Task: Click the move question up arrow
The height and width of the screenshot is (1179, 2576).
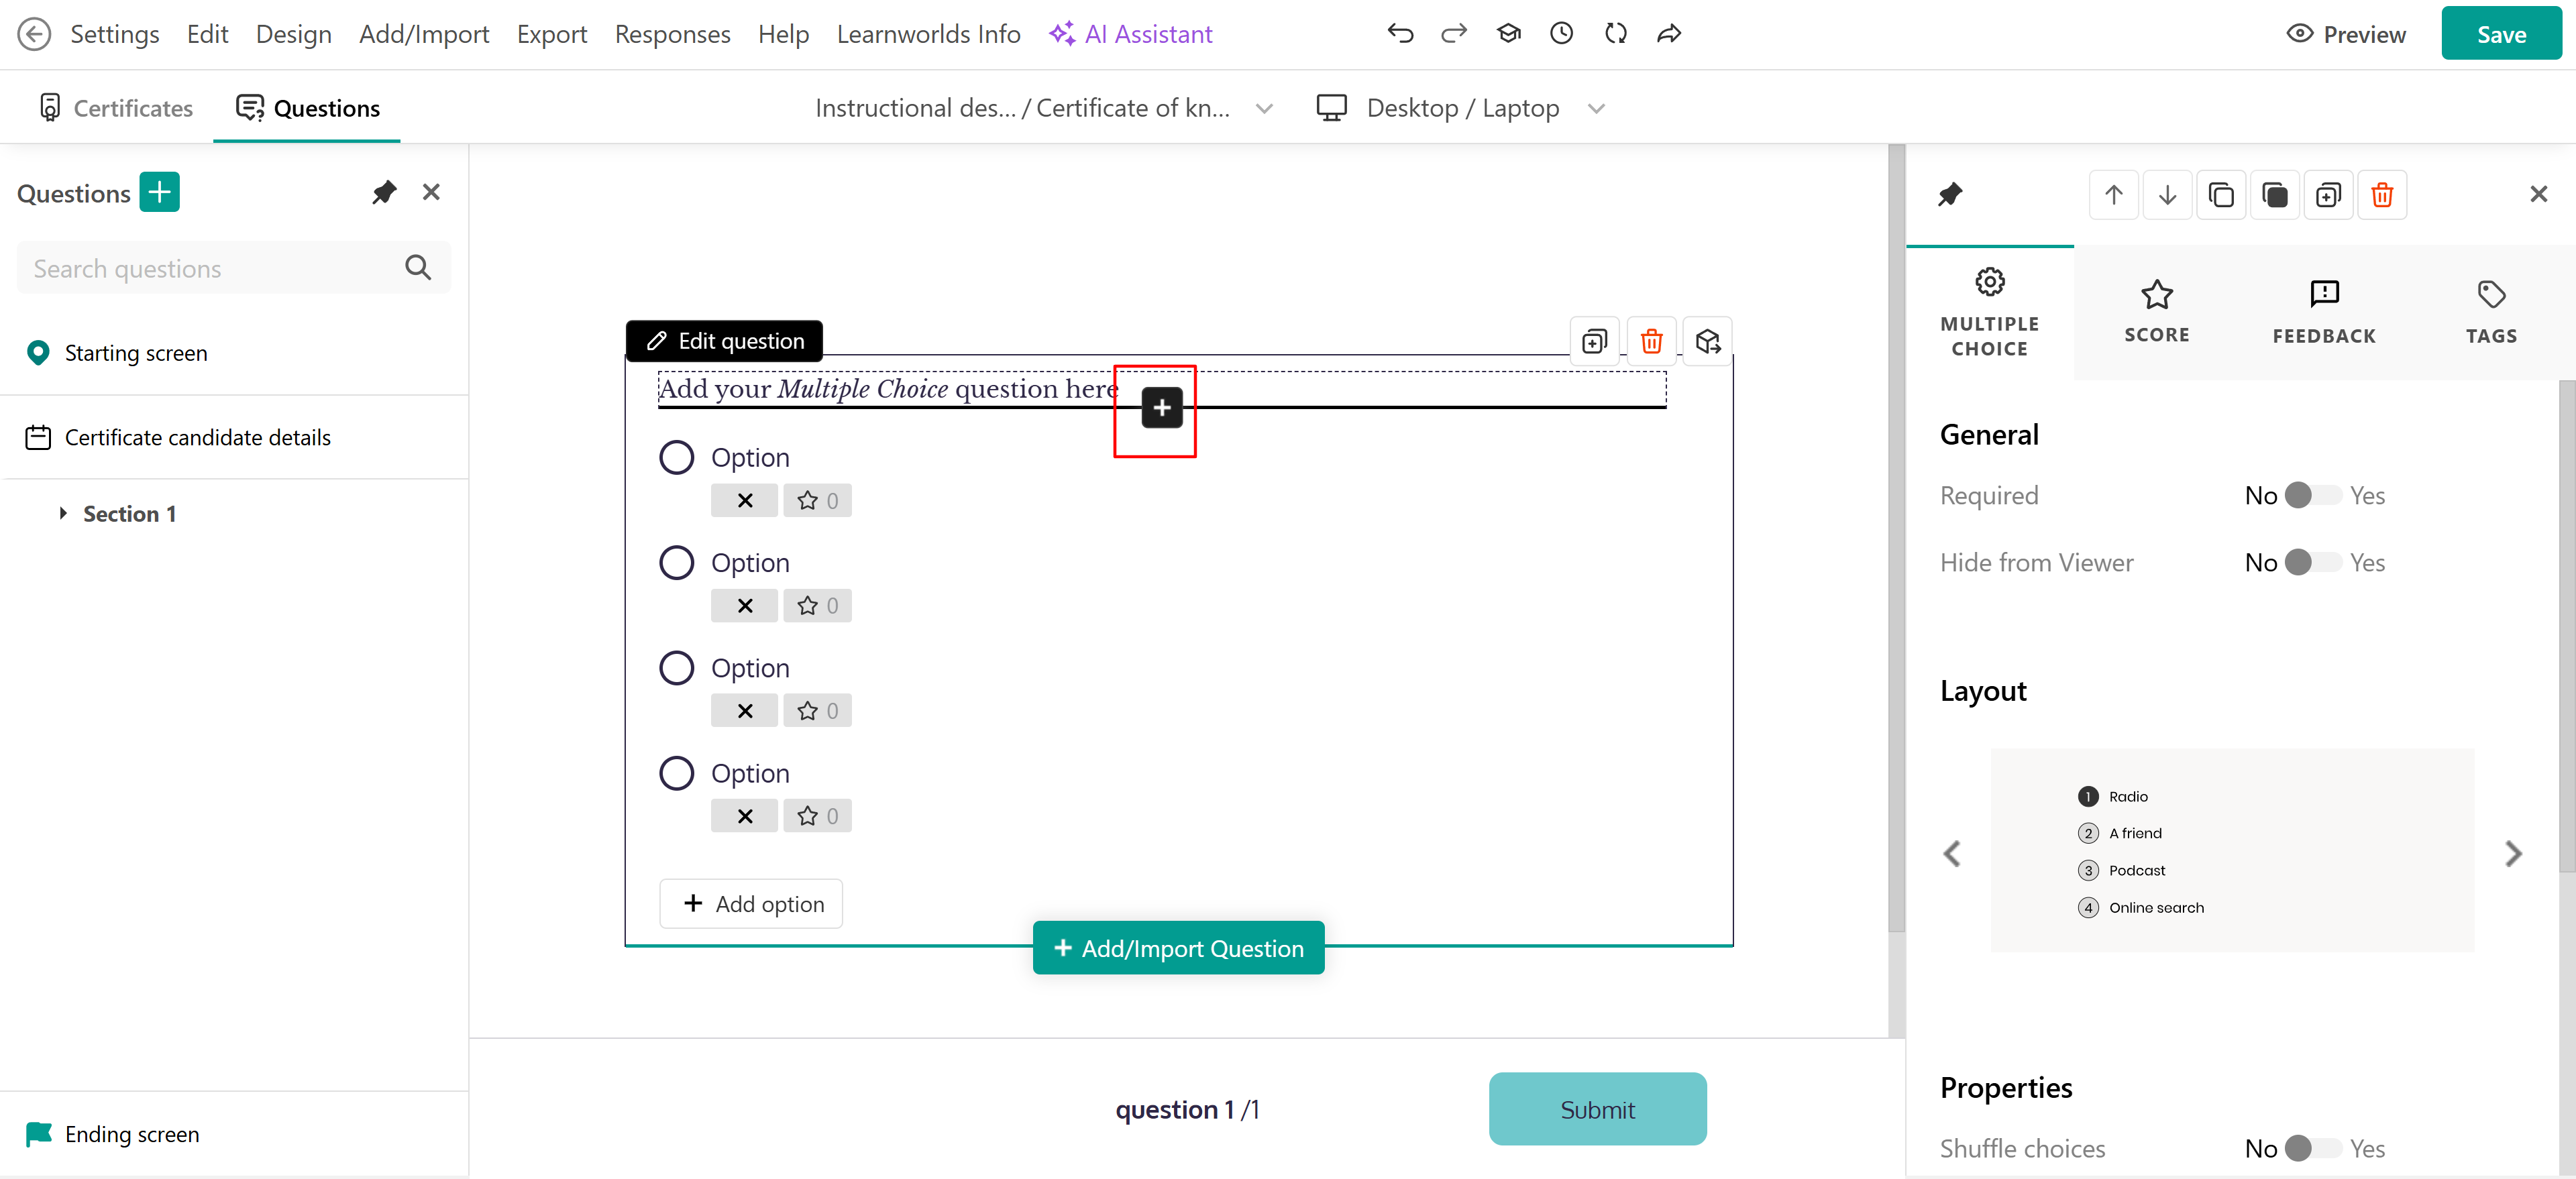Action: (2113, 195)
